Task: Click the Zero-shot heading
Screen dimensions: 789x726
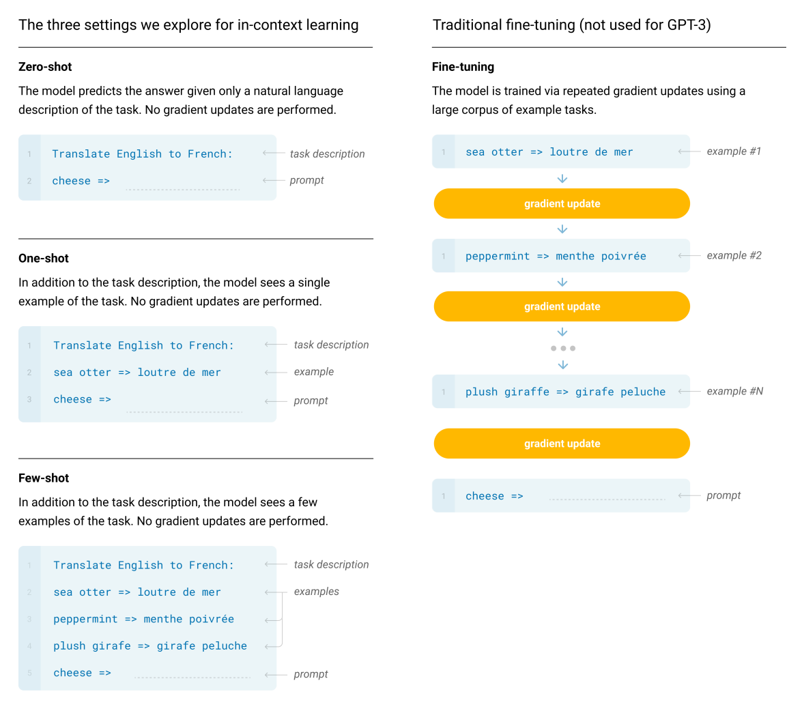Action: coord(45,67)
